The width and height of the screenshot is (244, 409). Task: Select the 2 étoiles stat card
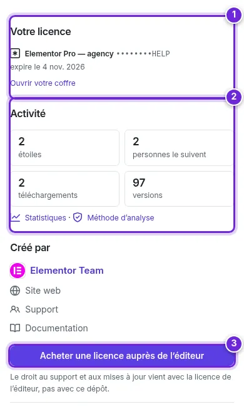(x=65, y=148)
